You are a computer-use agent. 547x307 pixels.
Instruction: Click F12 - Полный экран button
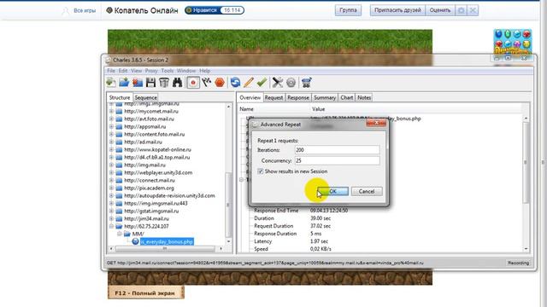[145, 293]
